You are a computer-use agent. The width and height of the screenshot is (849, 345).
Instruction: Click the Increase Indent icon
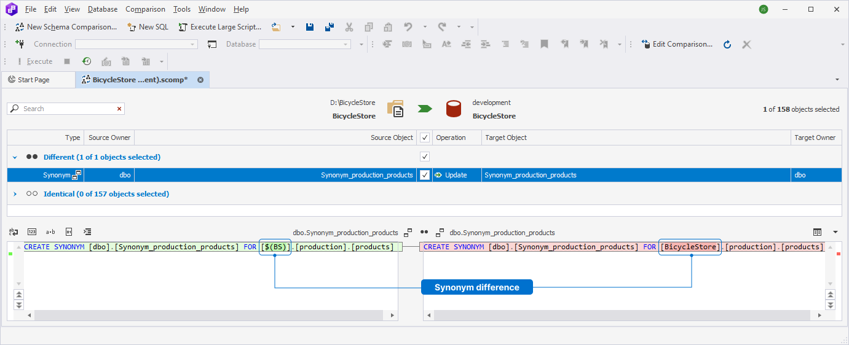coord(486,44)
